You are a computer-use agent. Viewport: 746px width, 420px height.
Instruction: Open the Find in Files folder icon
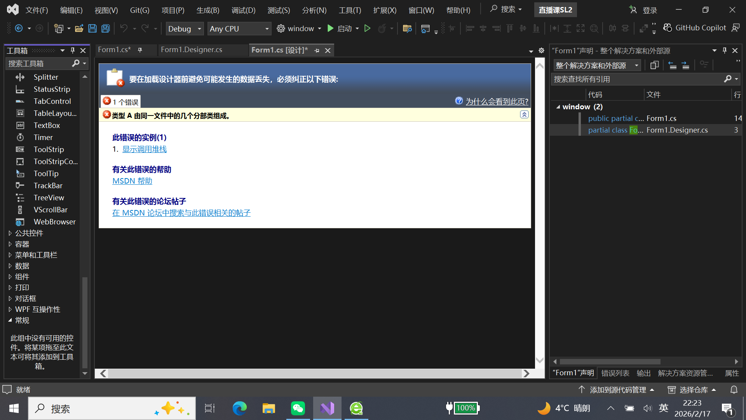point(407,28)
